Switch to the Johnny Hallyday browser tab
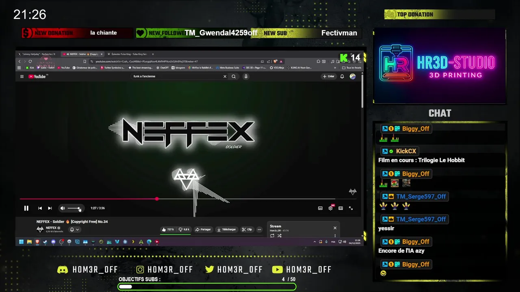Image resolution: width=520 pixels, height=292 pixels. click(39, 54)
